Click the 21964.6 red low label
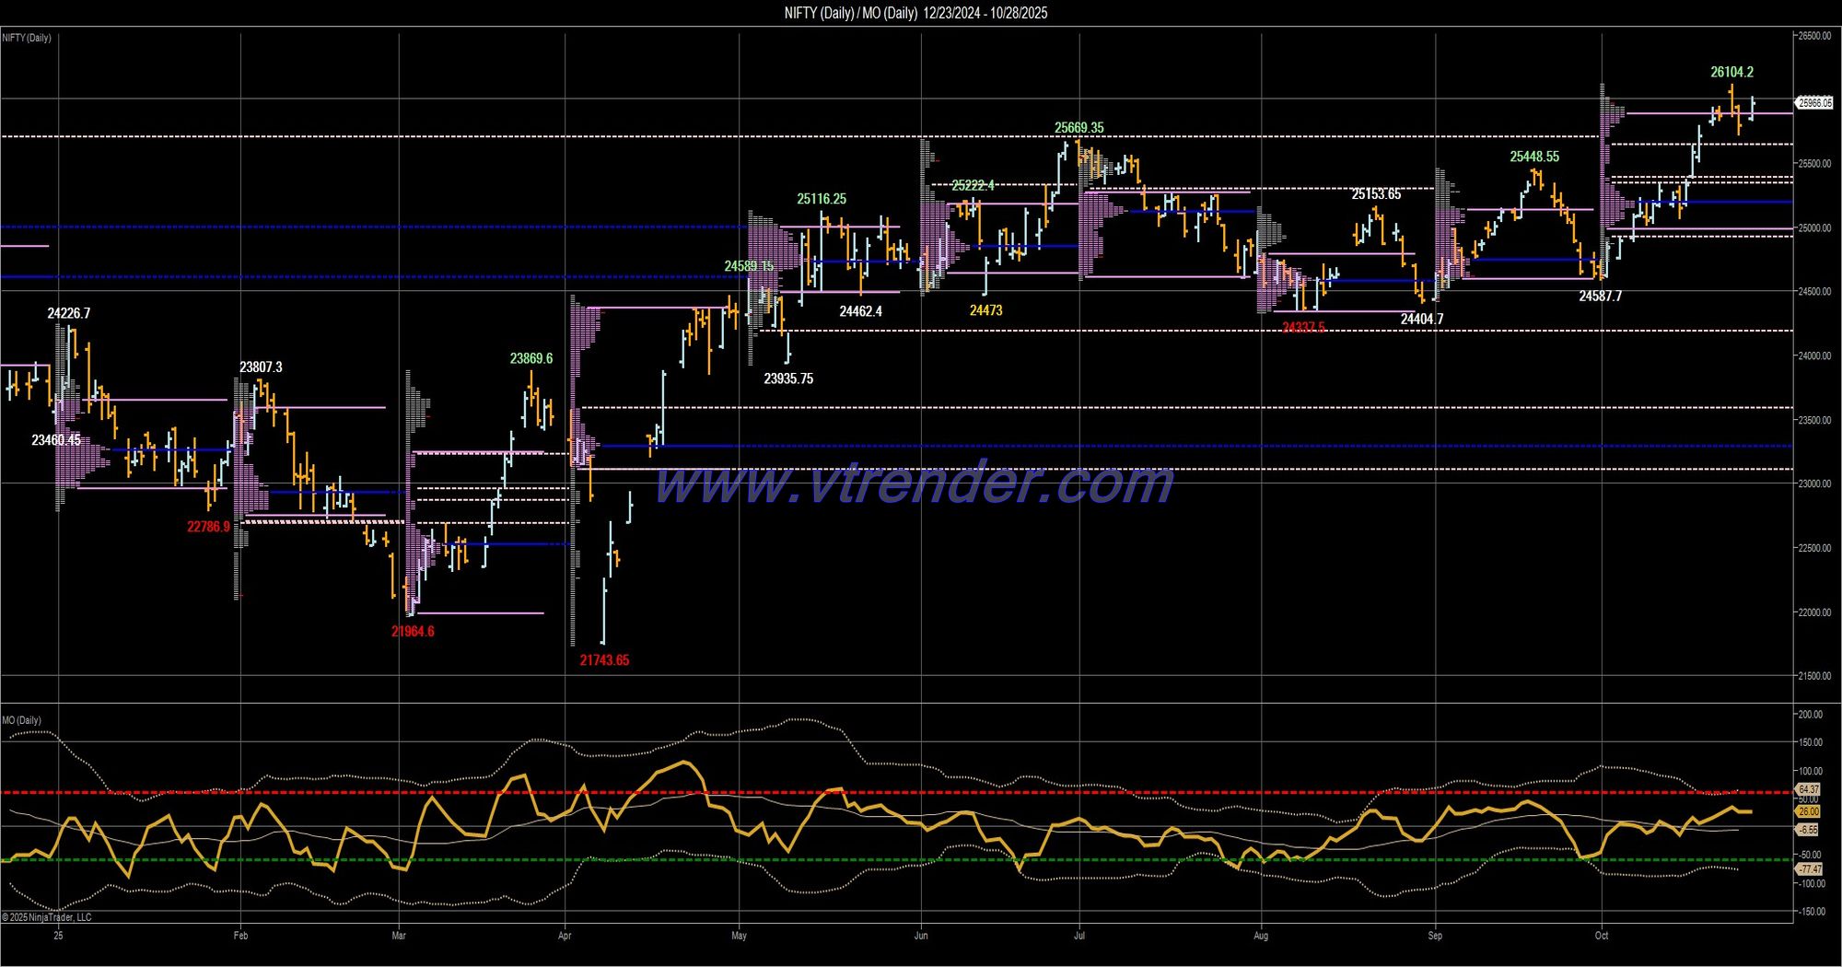Viewport: 1842px width, 967px height. pos(413,632)
